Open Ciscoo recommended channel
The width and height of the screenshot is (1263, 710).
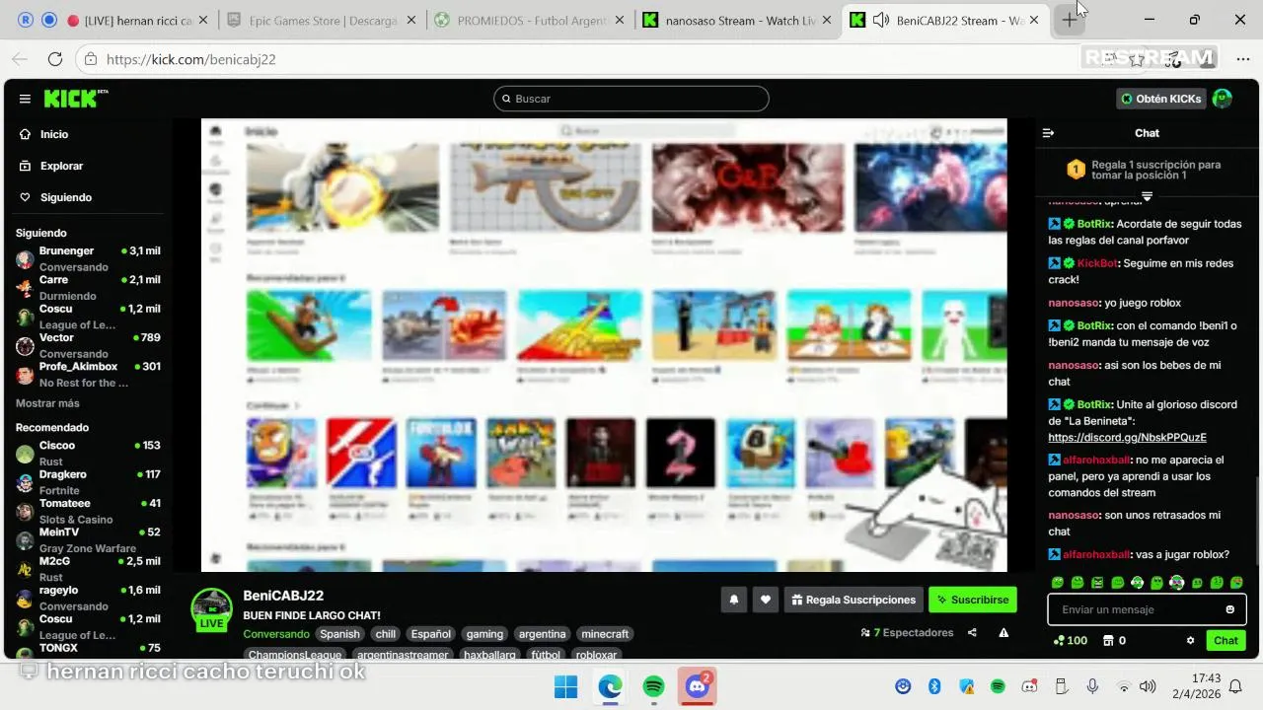pos(88,453)
